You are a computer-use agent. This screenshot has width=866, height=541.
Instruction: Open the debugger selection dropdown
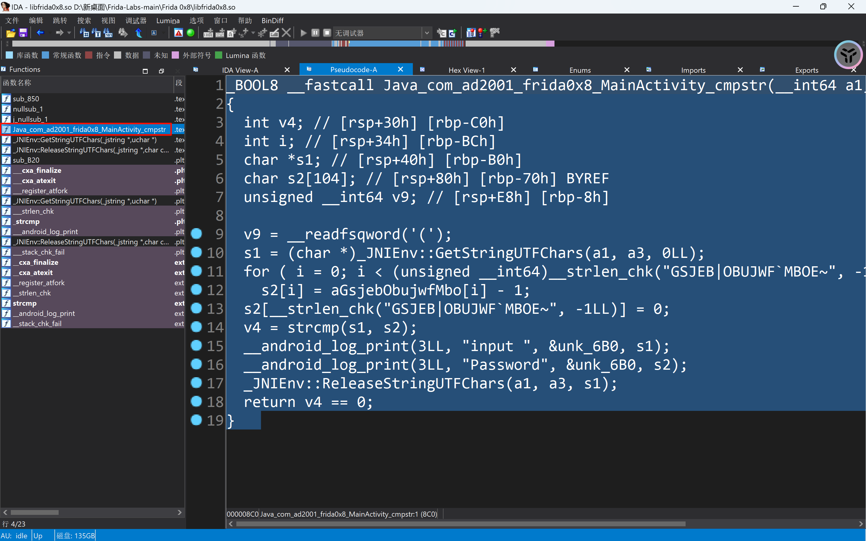[427, 33]
